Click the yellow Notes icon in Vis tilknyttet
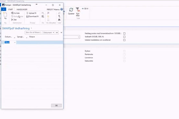 point(48,16)
